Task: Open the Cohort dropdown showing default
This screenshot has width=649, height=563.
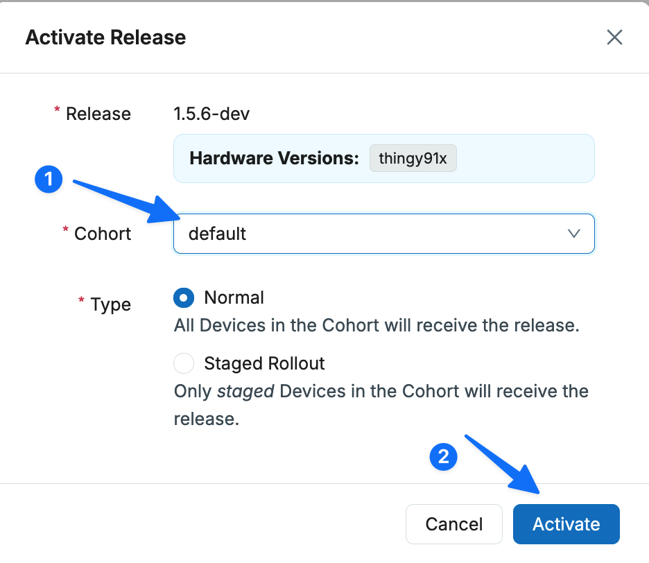Action: point(383,234)
